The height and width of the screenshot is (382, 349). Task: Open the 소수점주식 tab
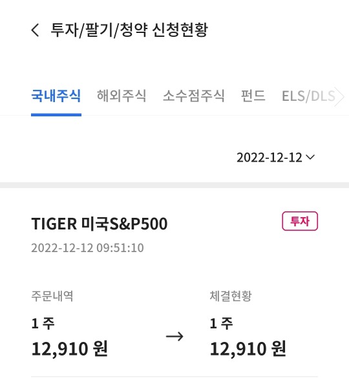(x=193, y=96)
